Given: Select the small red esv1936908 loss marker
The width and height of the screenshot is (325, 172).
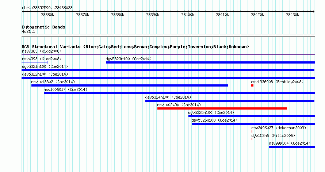Looking at the screenshot, I should [252, 85].
